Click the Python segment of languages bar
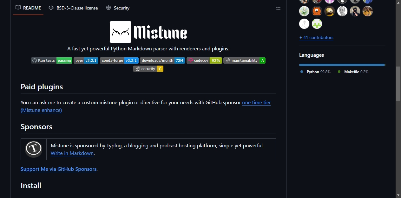The width and height of the screenshot is (401, 198). pyautogui.click(x=342, y=65)
